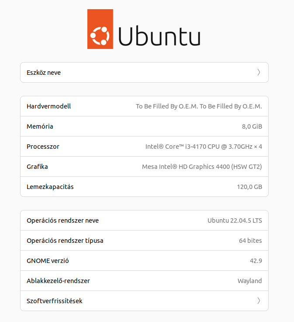Click the To Be Filled By O.E.M. value
The height and width of the screenshot is (322, 294).
click(199, 106)
